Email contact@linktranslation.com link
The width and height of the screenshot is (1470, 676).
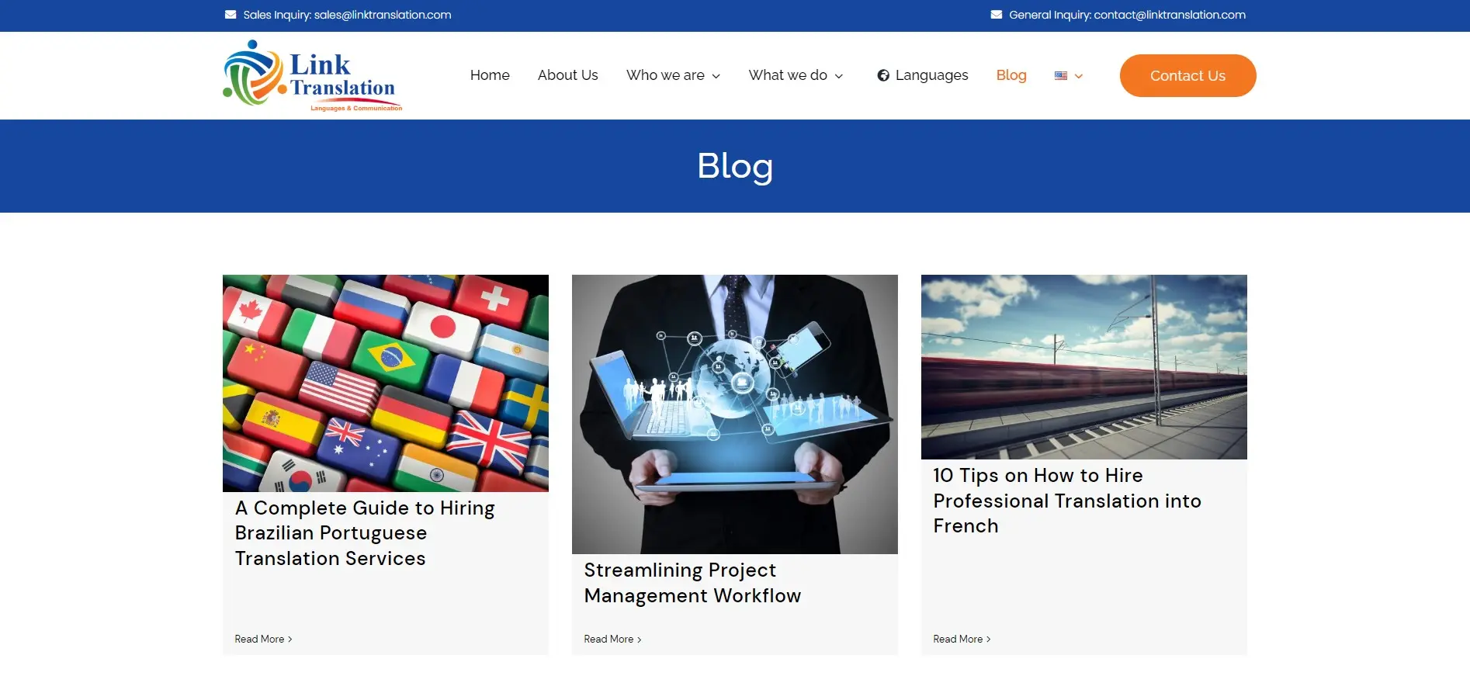pyautogui.click(x=1169, y=15)
